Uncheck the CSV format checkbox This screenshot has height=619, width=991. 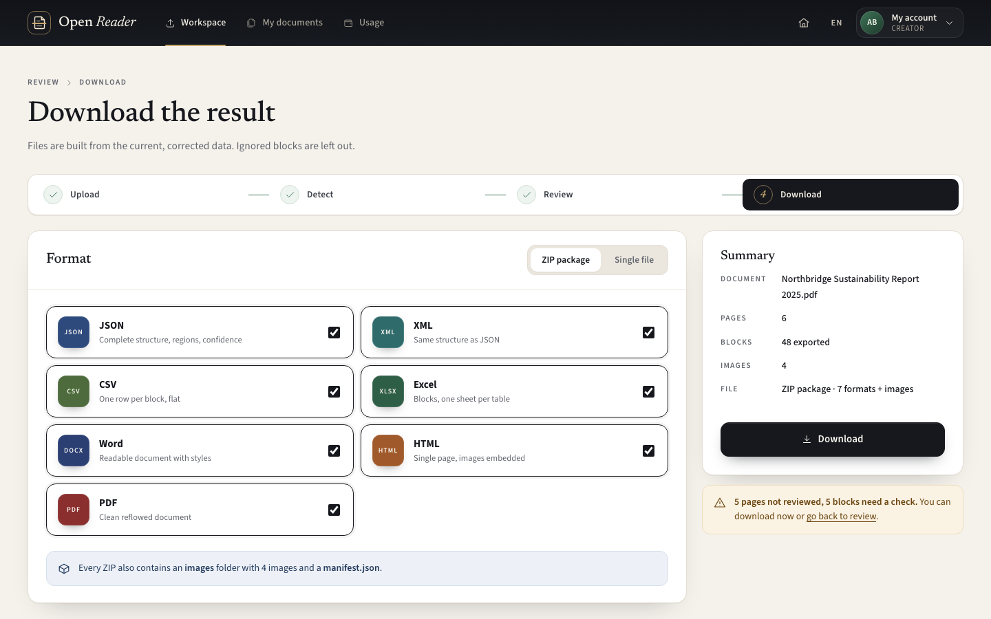click(334, 391)
